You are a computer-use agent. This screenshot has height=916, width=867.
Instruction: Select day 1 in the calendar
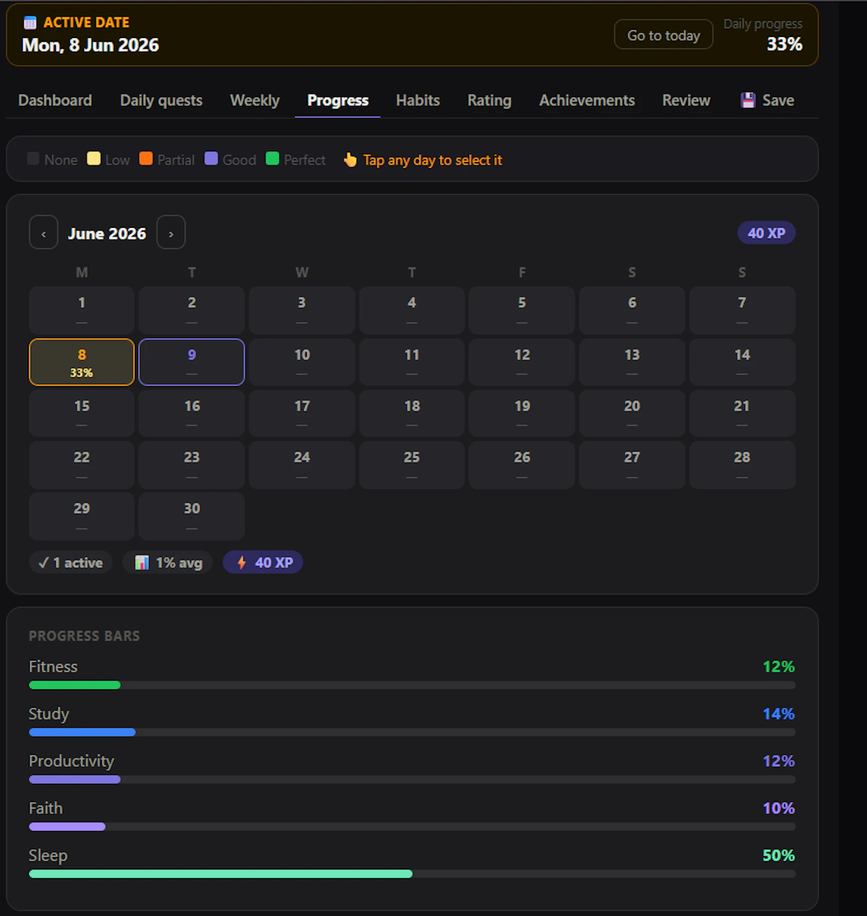pos(81,310)
